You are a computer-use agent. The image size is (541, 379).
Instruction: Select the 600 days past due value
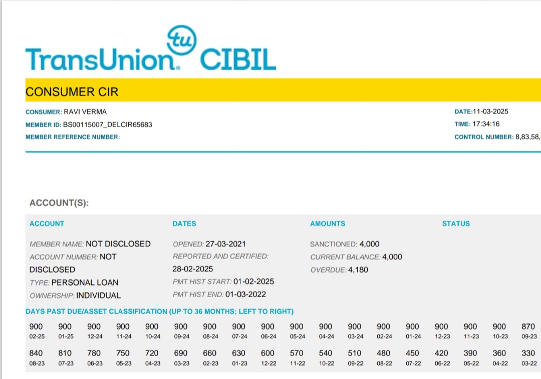[267, 353]
